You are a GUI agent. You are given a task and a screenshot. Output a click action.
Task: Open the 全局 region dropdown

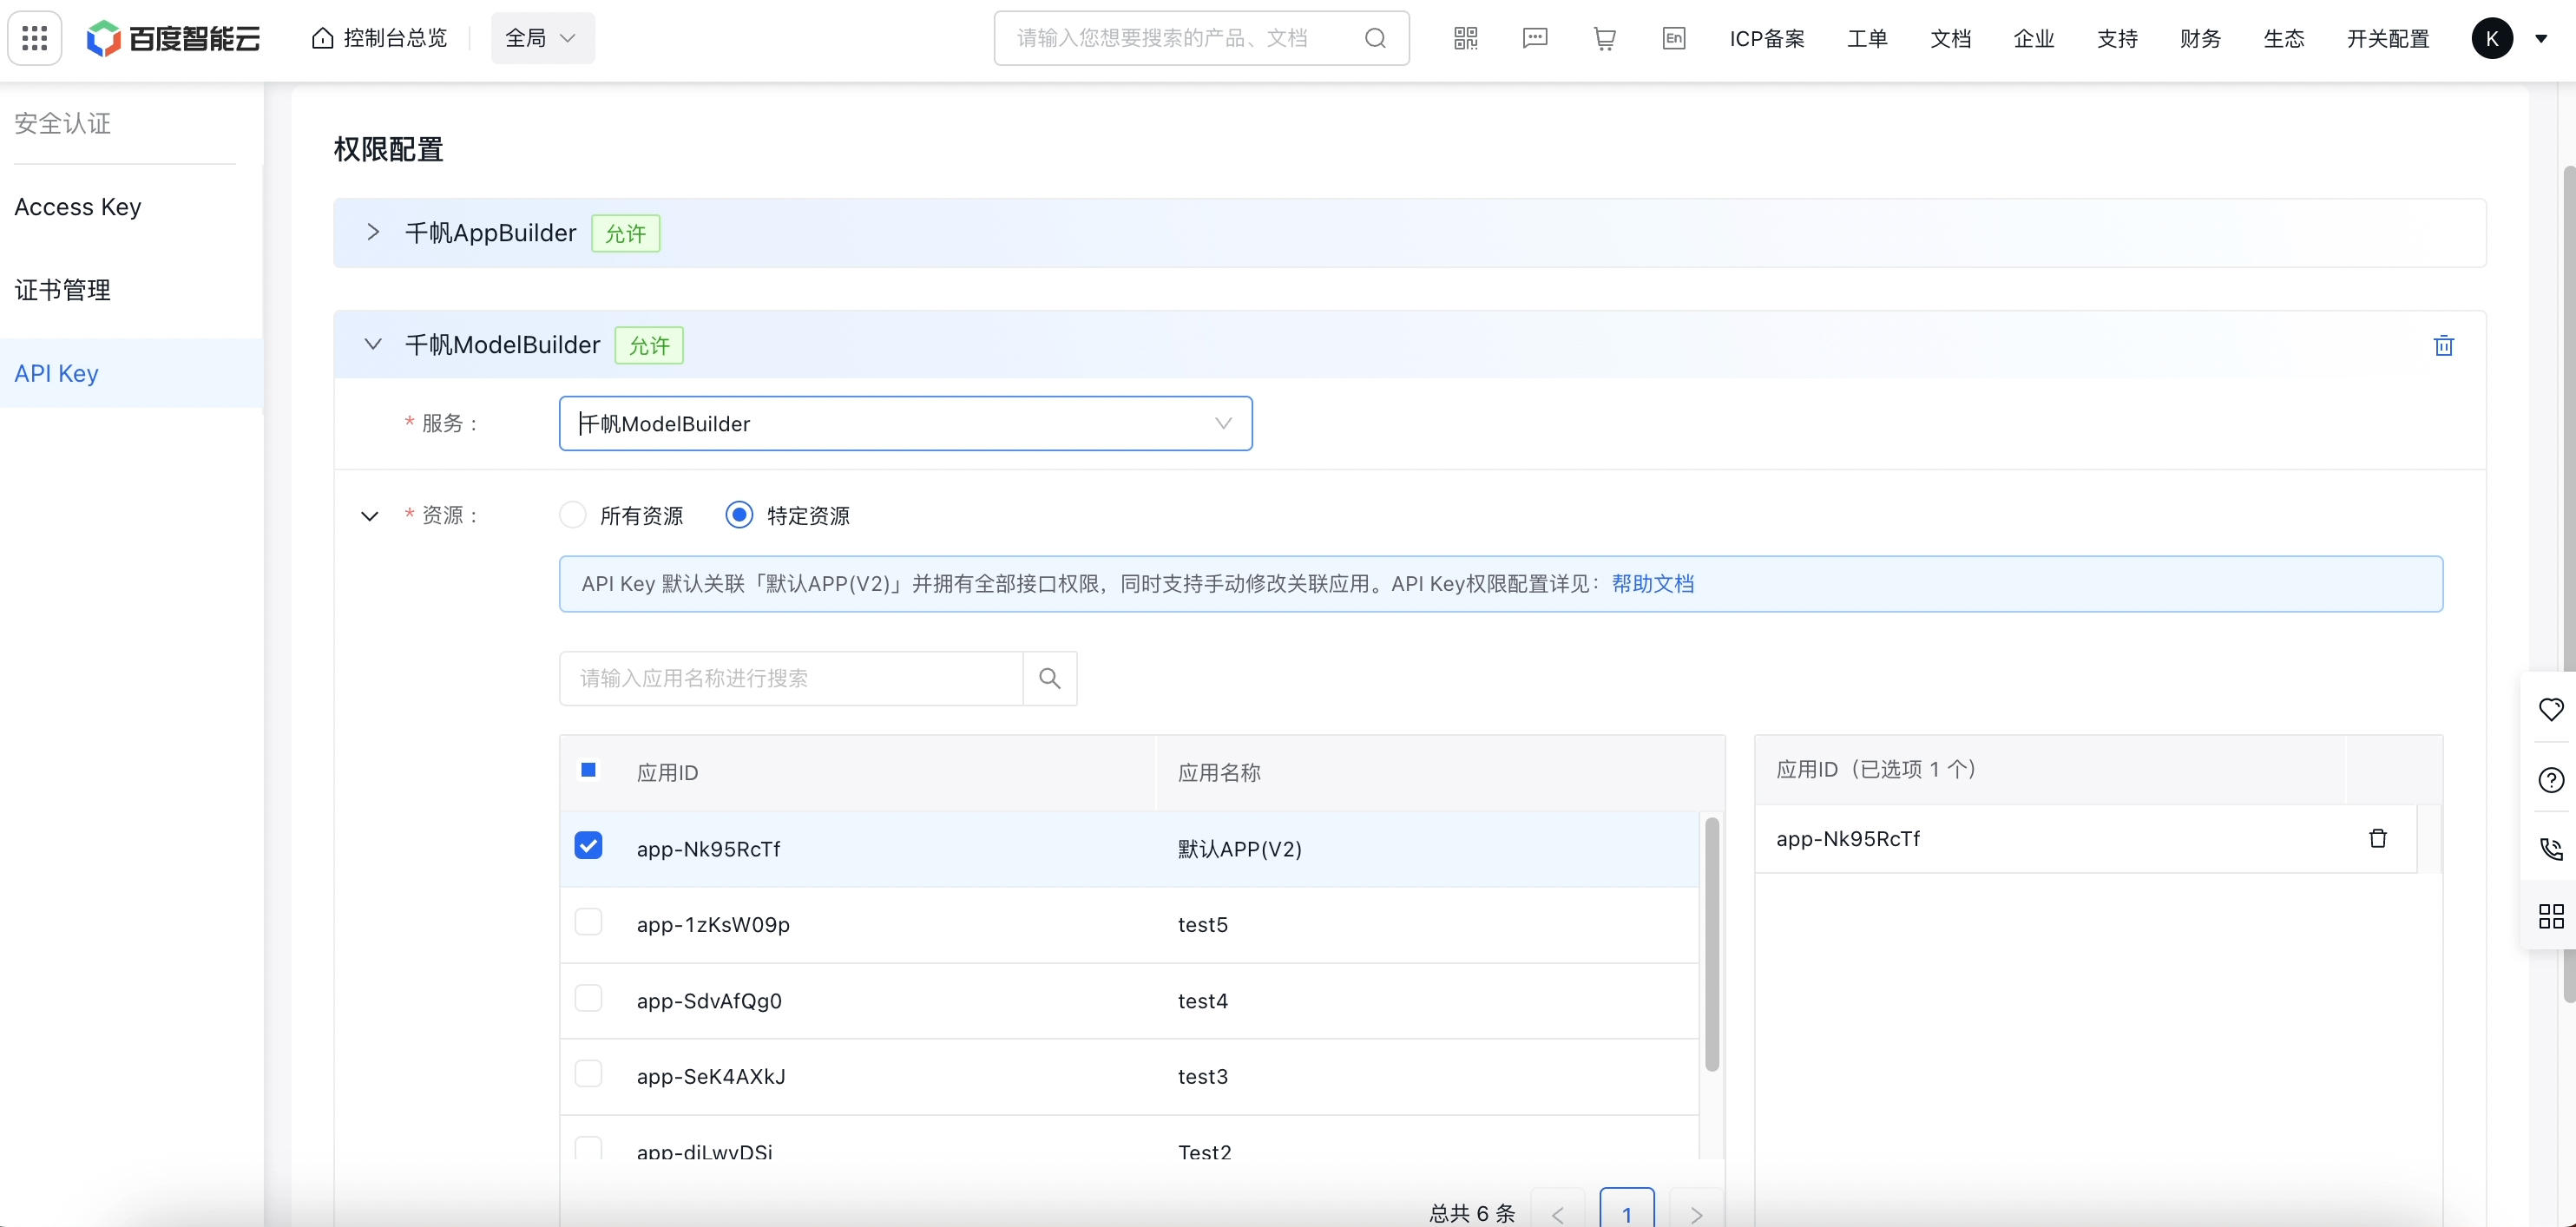pyautogui.click(x=542, y=38)
